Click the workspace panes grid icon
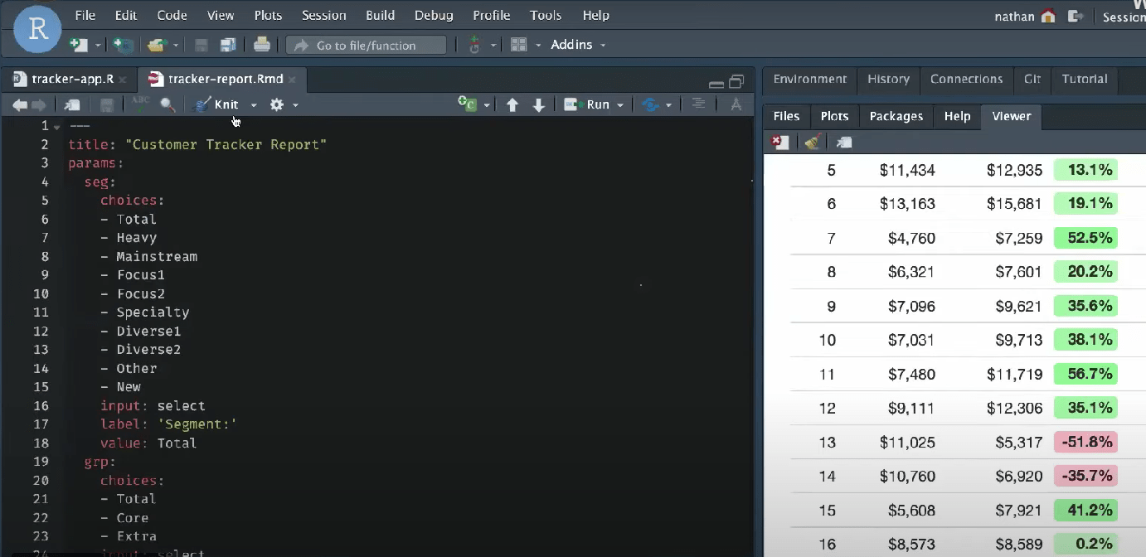The height and width of the screenshot is (557, 1146). click(519, 45)
